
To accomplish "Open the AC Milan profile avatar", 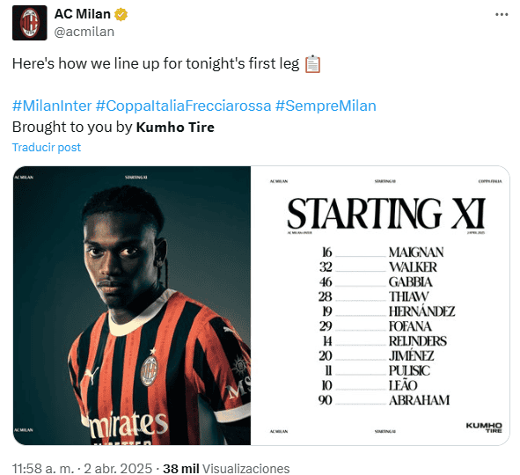I will pos(30,23).
